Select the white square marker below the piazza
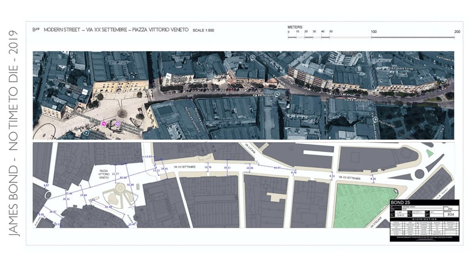This screenshot has height=266, width=470. [x=86, y=132]
